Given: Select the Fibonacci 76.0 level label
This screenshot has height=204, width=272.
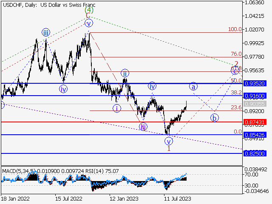Looking at the screenshot, I should pos(236,54).
